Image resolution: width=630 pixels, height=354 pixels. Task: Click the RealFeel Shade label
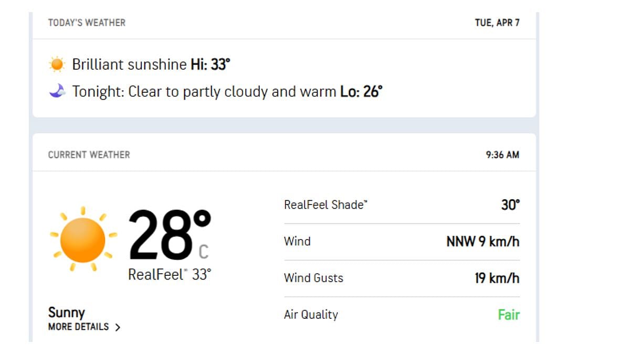pos(325,205)
